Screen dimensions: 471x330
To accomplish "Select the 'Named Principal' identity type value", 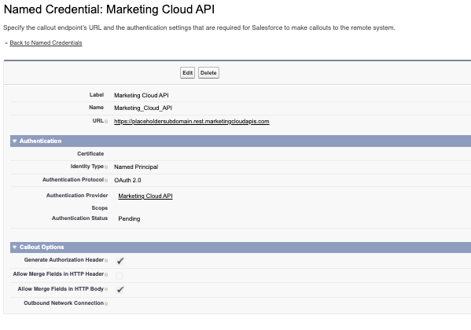I will [136, 167].
